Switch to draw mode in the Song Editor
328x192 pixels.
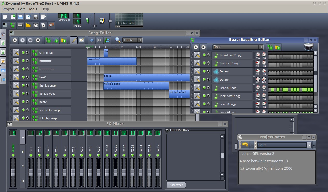(74, 40)
